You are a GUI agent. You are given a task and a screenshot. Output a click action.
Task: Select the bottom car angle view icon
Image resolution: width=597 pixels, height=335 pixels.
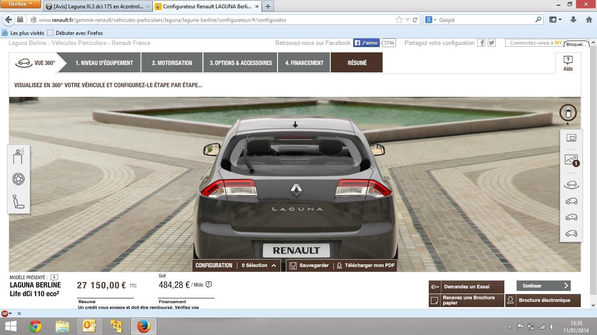[571, 233]
